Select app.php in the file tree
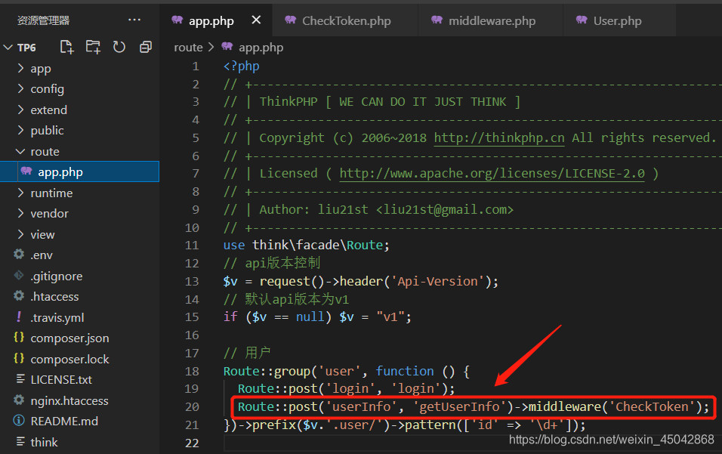 (x=60, y=172)
